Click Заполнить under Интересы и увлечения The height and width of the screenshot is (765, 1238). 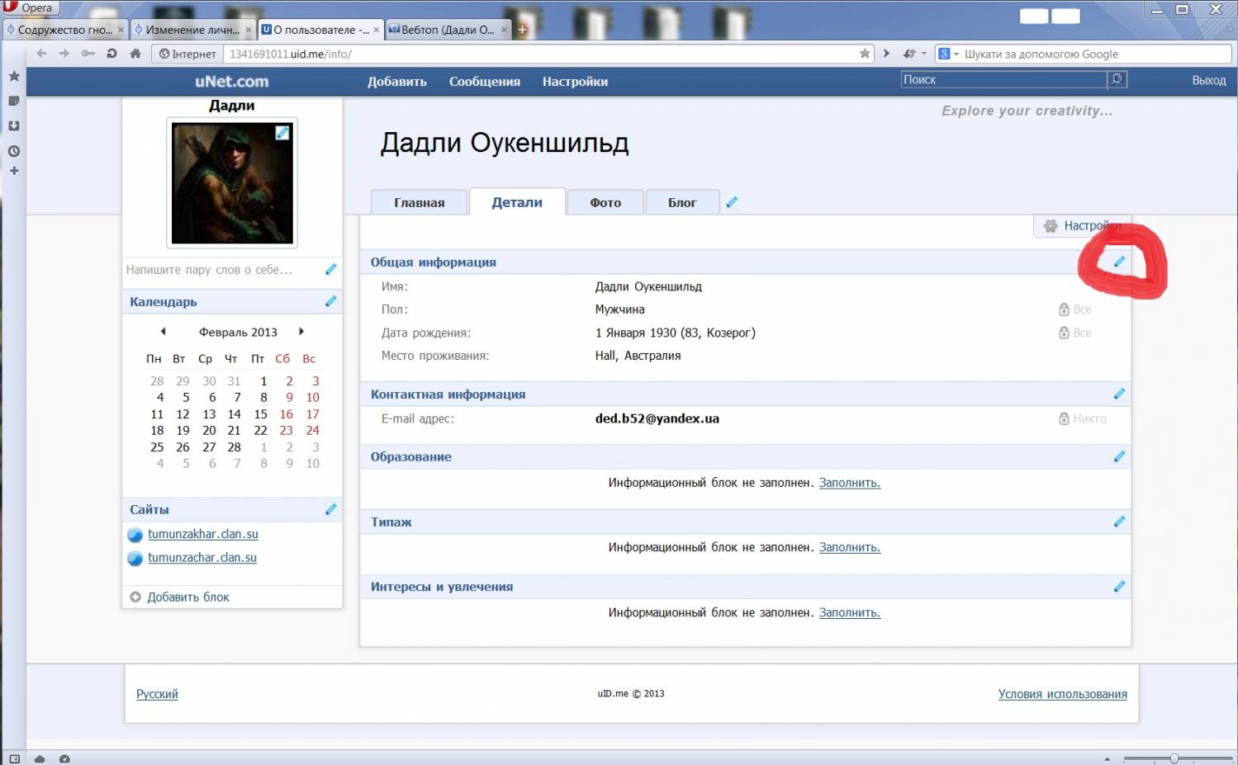[x=850, y=612]
